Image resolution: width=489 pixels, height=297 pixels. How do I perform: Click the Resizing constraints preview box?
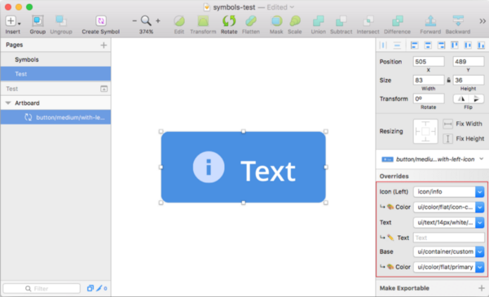(x=425, y=131)
